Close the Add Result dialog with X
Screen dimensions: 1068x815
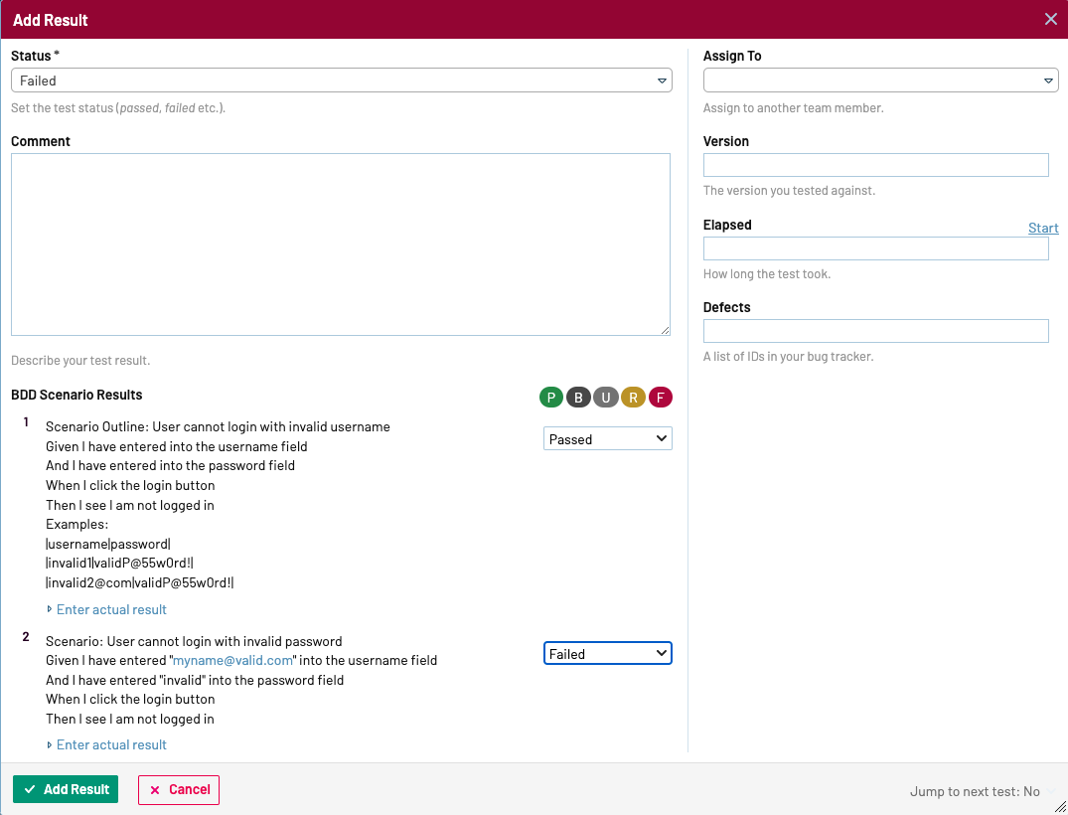(1050, 19)
